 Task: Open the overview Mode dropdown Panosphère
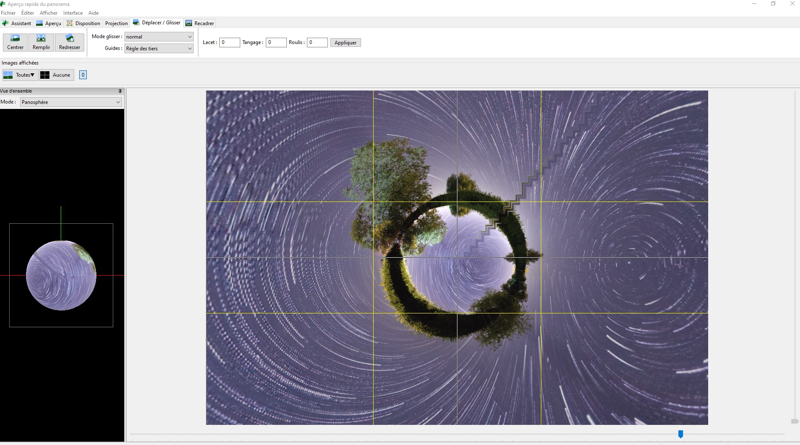pyautogui.click(x=71, y=102)
